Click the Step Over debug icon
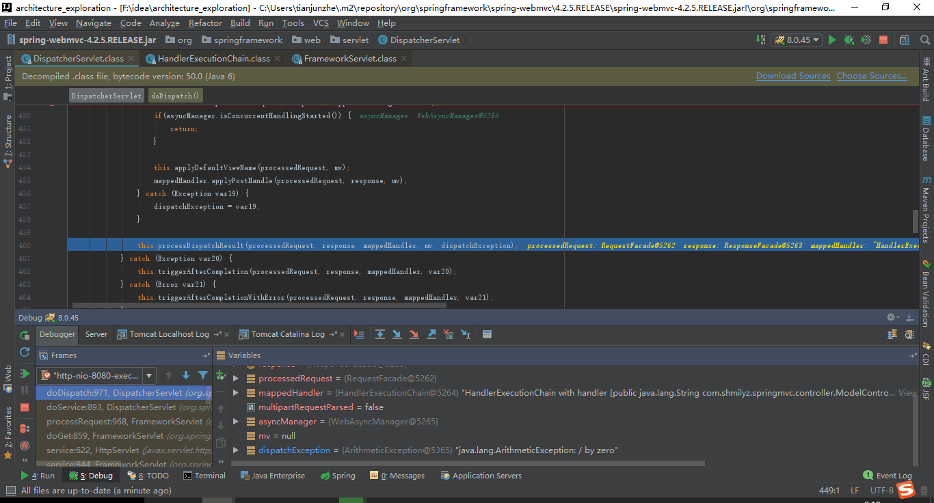Image resolution: width=934 pixels, height=503 pixels. click(x=380, y=334)
